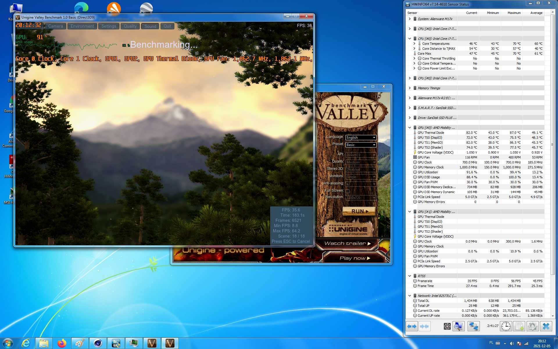Expand the GPU [#0] AMD Mobility sensor group
This screenshot has height=349, width=558.
[409, 127]
